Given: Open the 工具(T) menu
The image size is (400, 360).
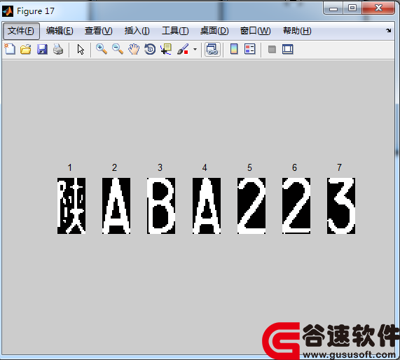Looking at the screenshot, I should [175, 31].
